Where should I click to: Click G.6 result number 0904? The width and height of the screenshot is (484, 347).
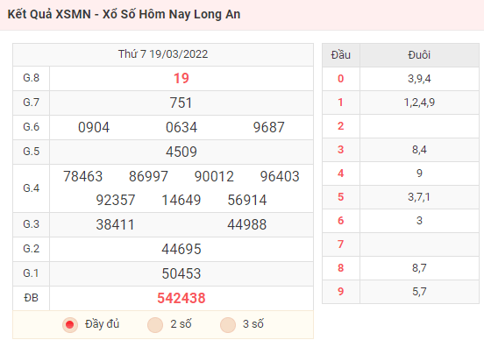pos(94,127)
